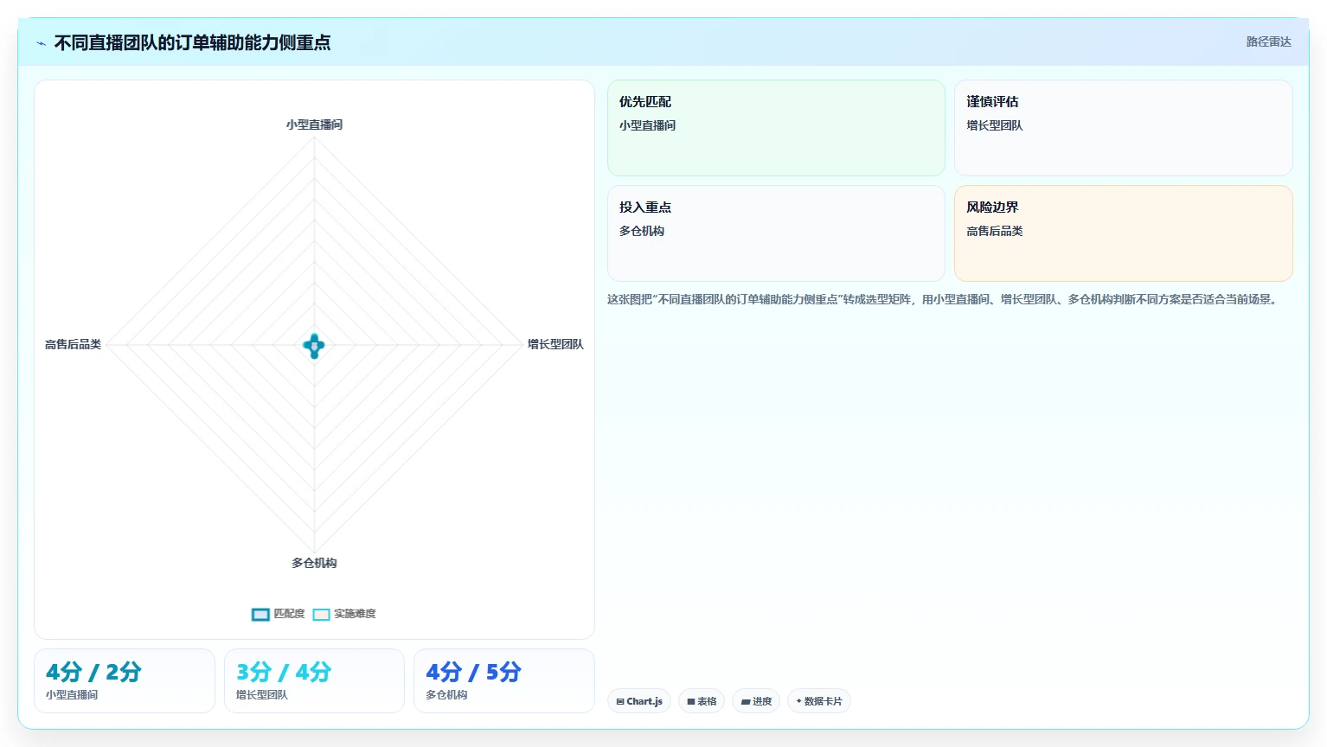Click the header icon beside the title
1327x747 pixels.
click(41, 43)
